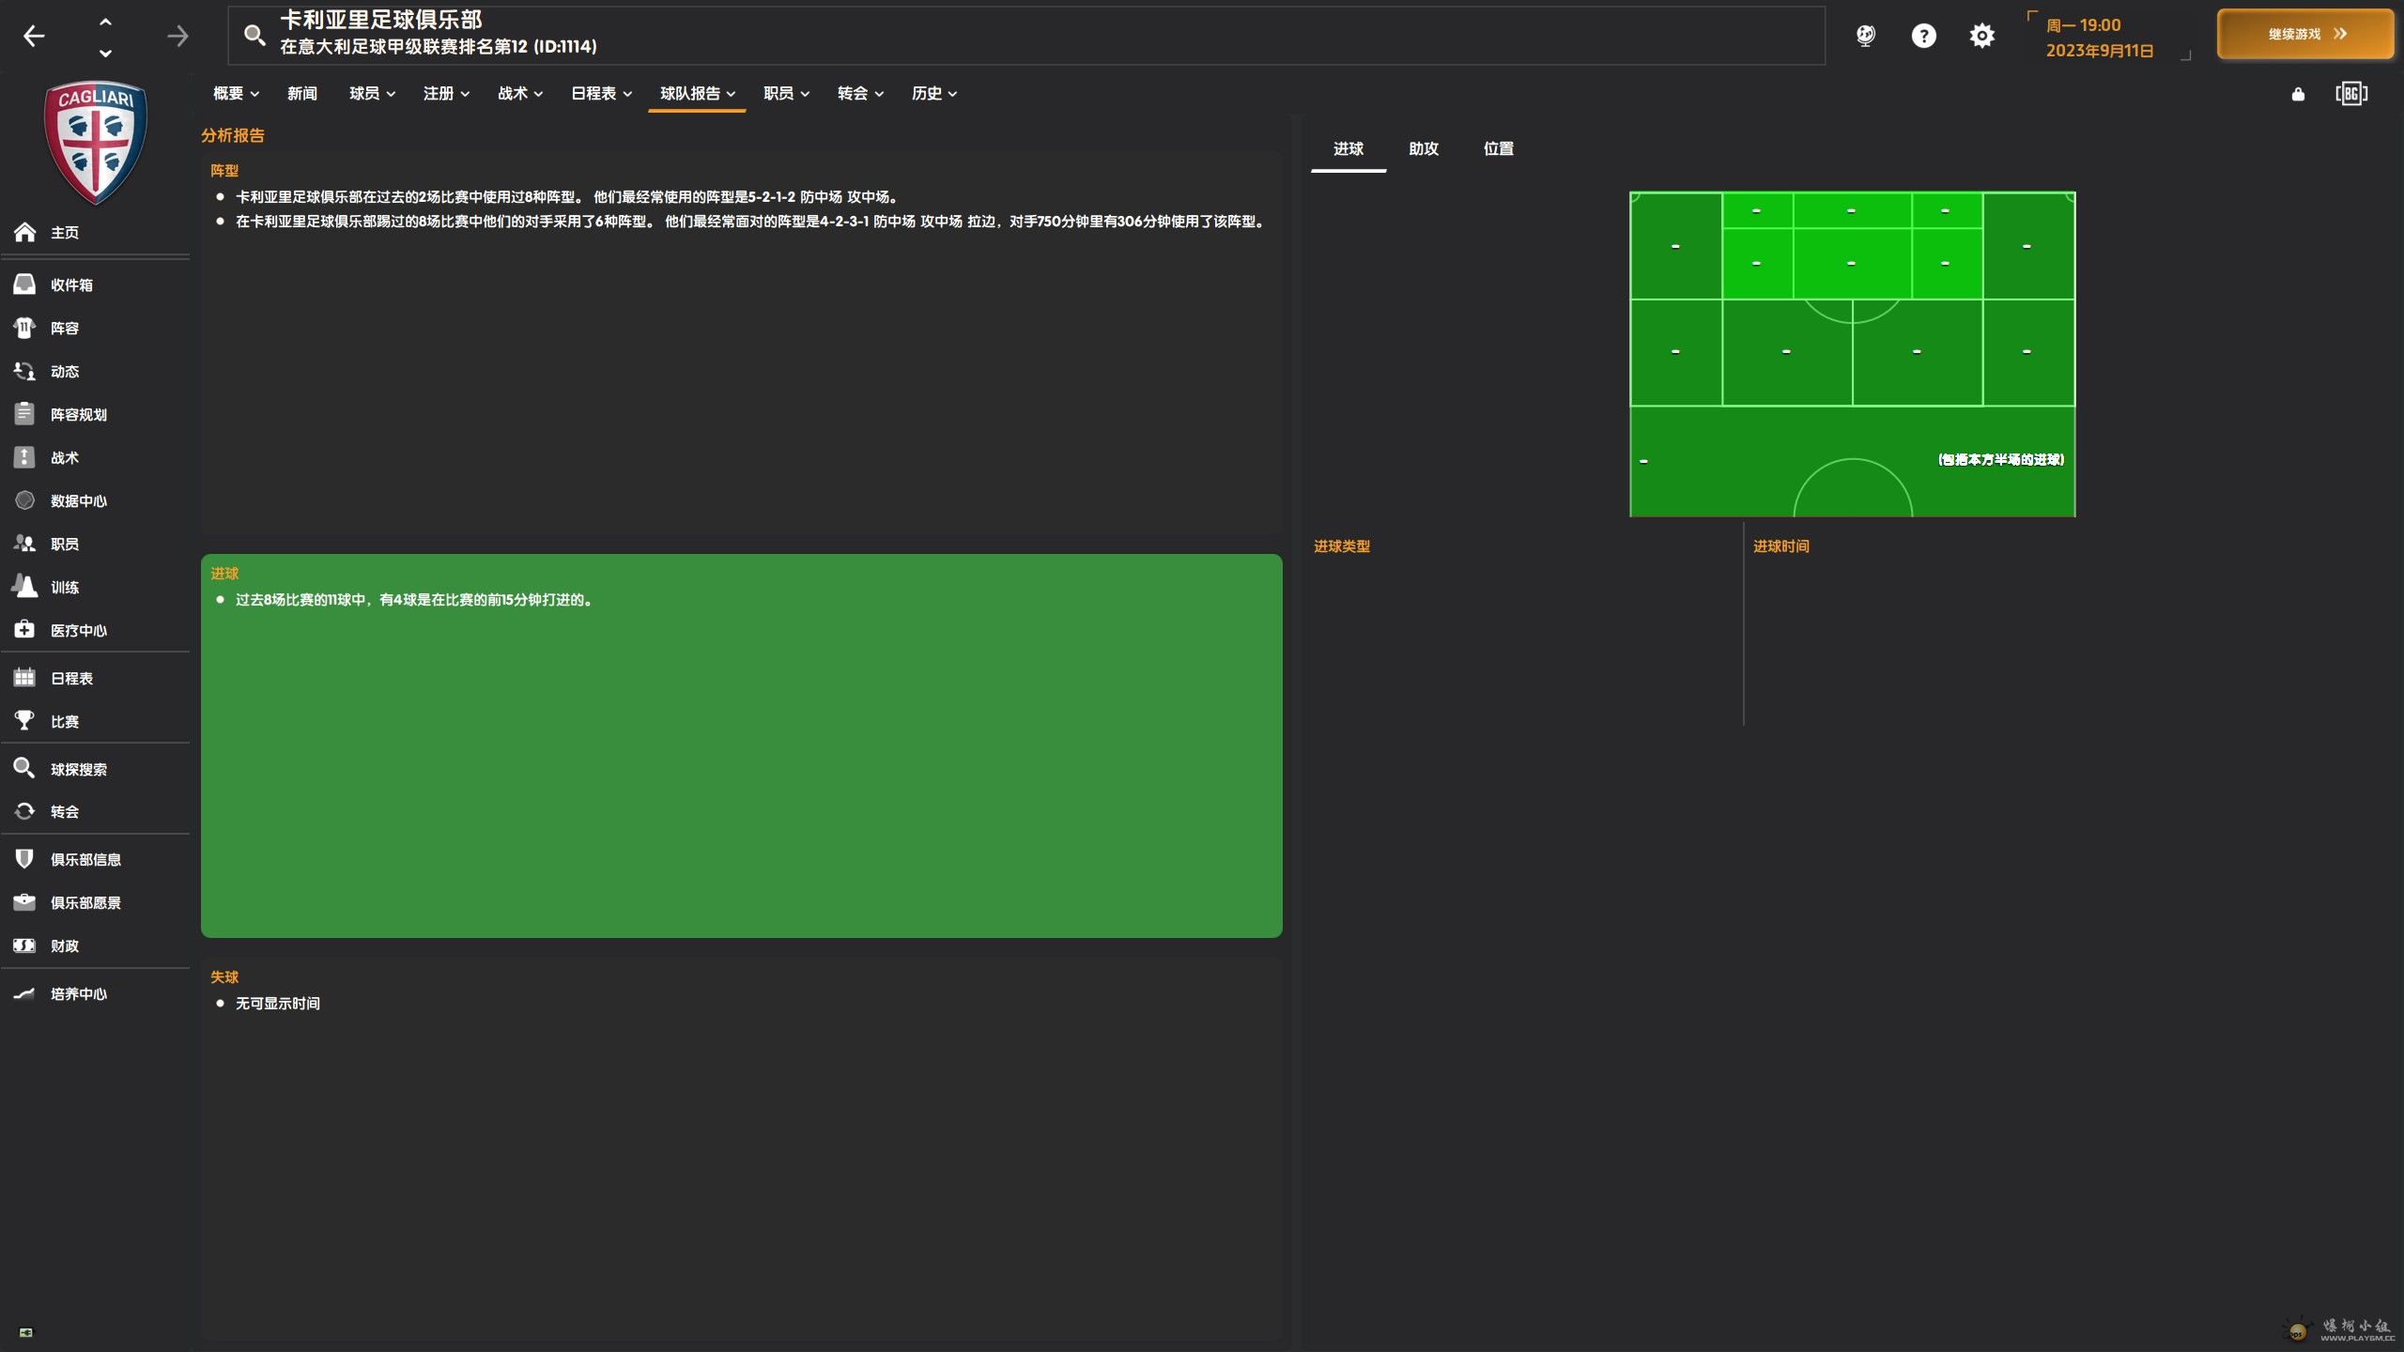The image size is (2404, 1352).
Task: Click the 球探搜索 scouting magnifier icon
Action: [25, 769]
